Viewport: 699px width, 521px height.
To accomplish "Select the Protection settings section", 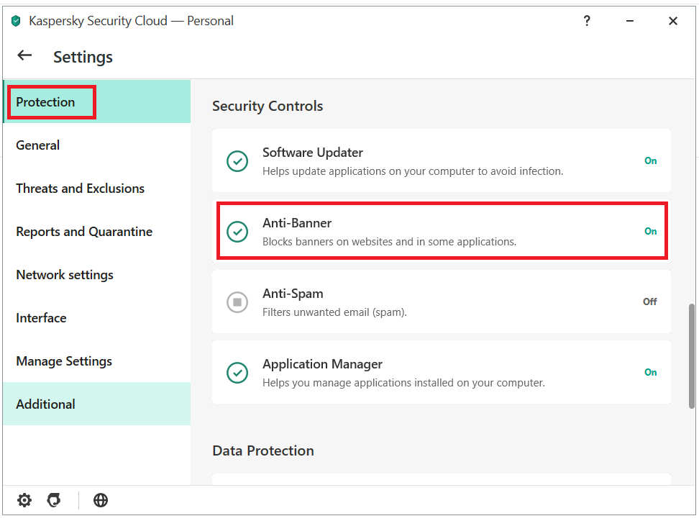I will click(x=97, y=101).
